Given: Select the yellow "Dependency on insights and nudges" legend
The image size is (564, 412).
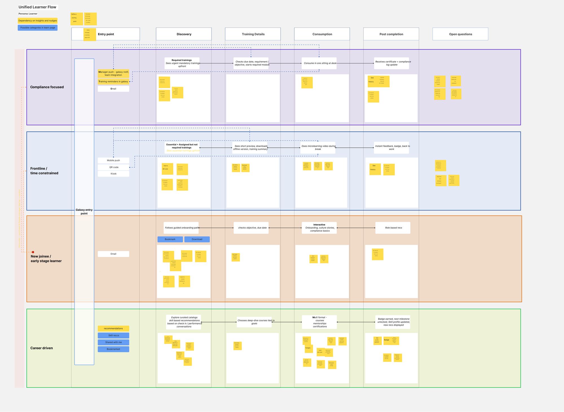Looking at the screenshot, I should coord(38,21).
